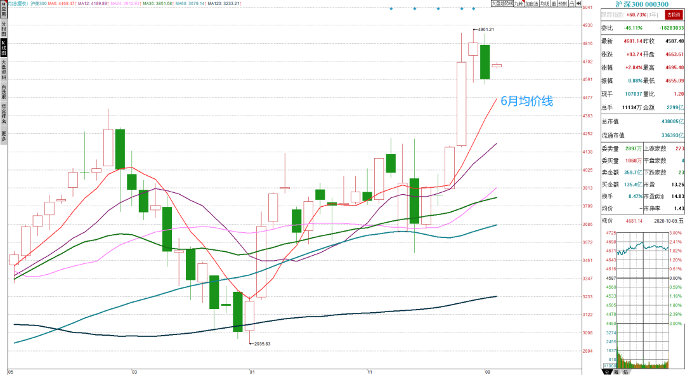The image size is (685, 375).
Task: Click the 金额 2299亿 value
Action: [x=675, y=107]
